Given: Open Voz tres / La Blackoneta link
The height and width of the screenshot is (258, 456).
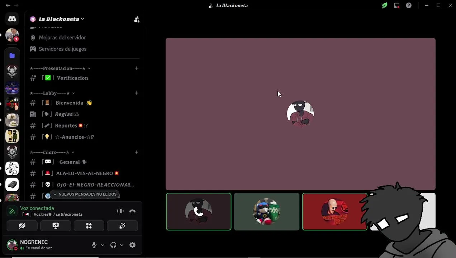Looking at the screenshot, I should [x=52, y=214].
